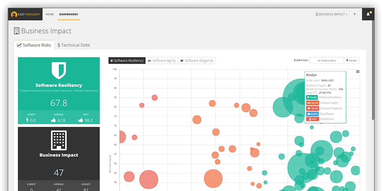Switch chart to Software Elegance
The image size is (382, 191).
(196, 61)
